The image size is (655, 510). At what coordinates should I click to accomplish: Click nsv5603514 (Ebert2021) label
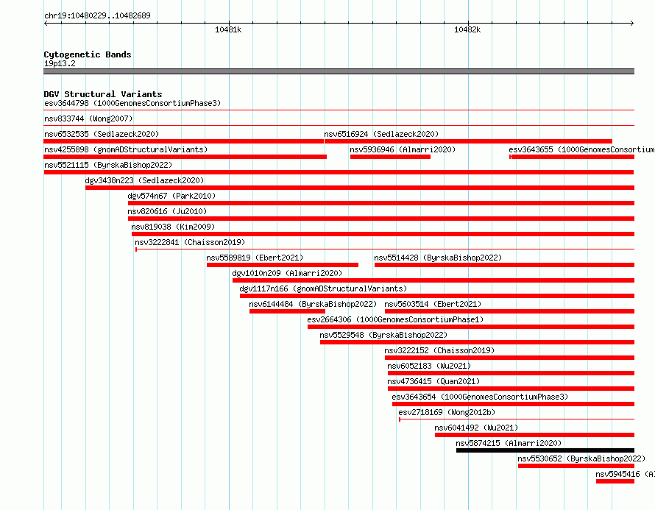pyautogui.click(x=433, y=304)
